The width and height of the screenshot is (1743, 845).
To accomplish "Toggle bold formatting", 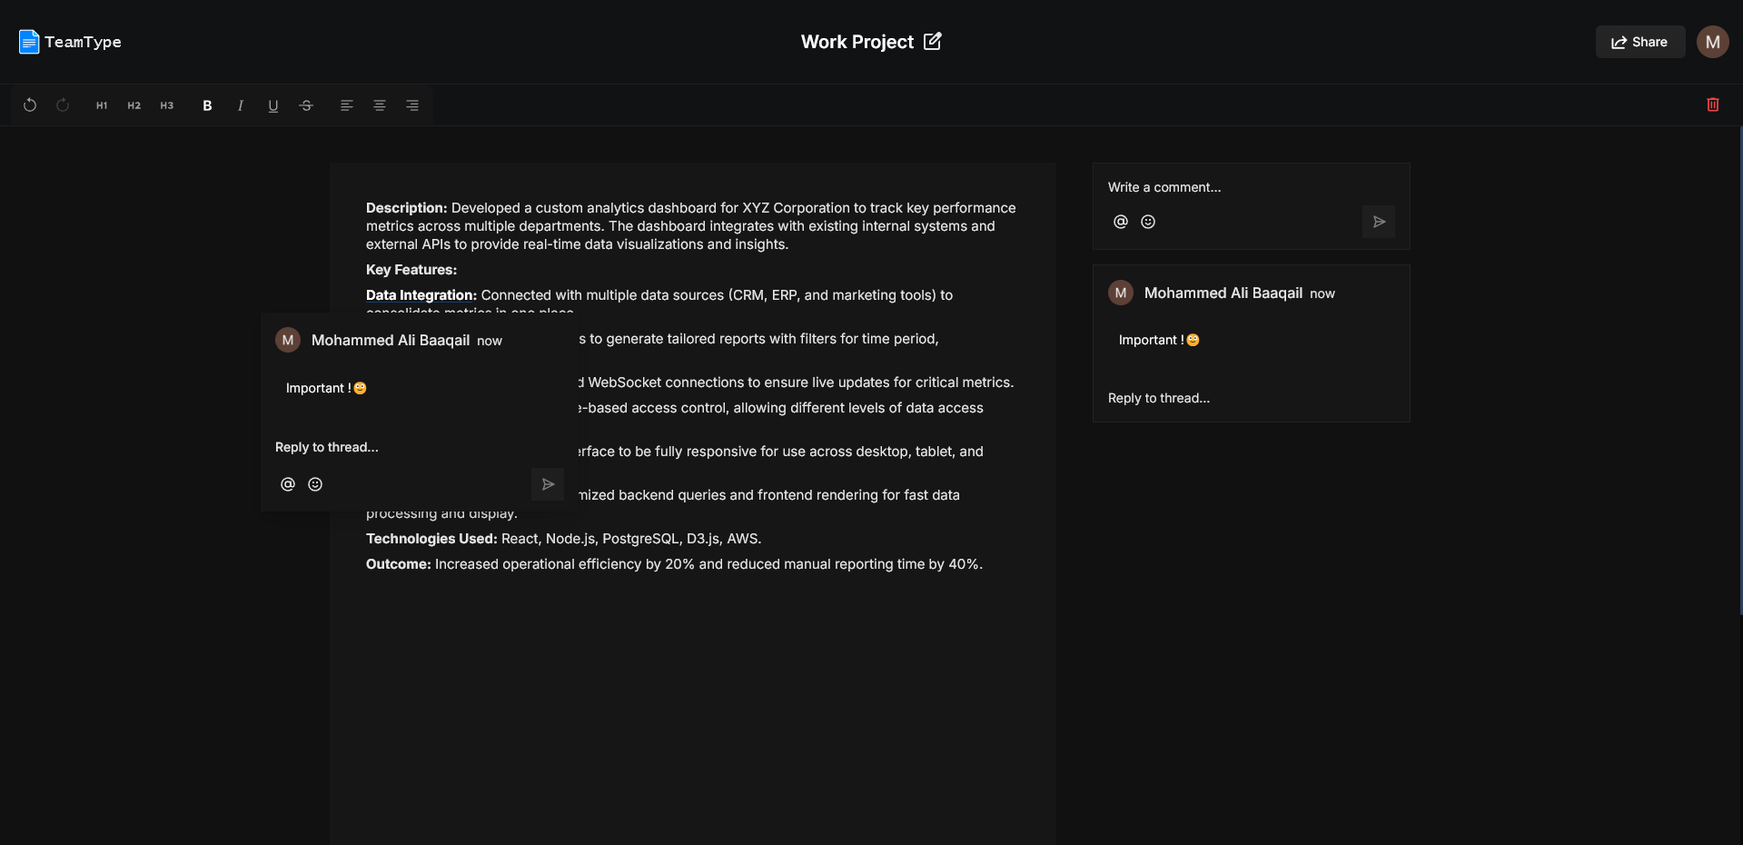I will (x=207, y=105).
